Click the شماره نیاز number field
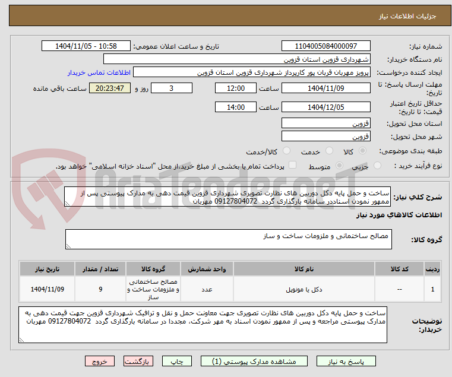This screenshot has height=377, width=452. [x=325, y=46]
